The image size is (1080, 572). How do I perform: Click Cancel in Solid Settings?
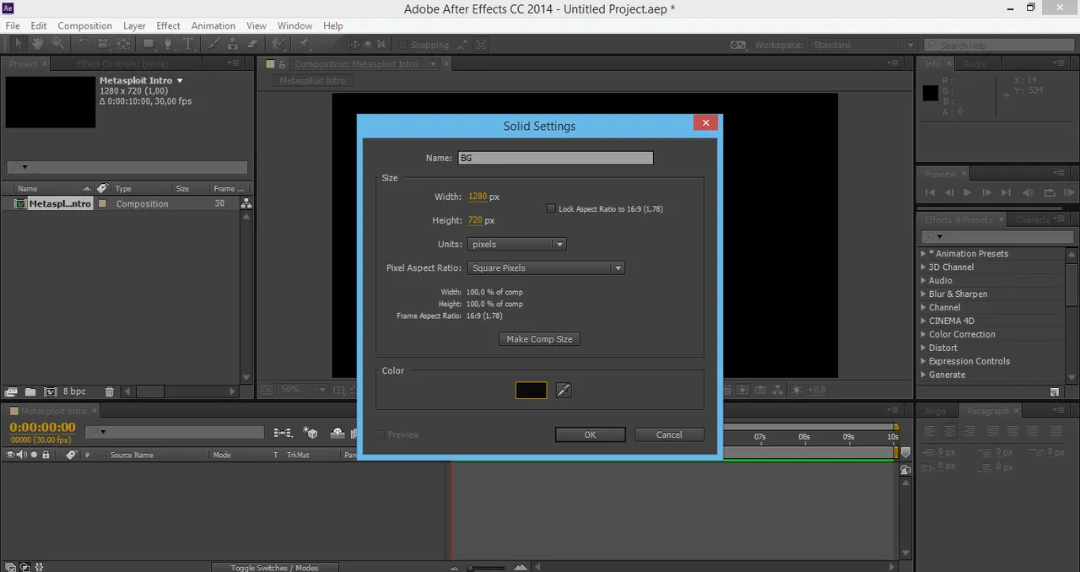669,434
